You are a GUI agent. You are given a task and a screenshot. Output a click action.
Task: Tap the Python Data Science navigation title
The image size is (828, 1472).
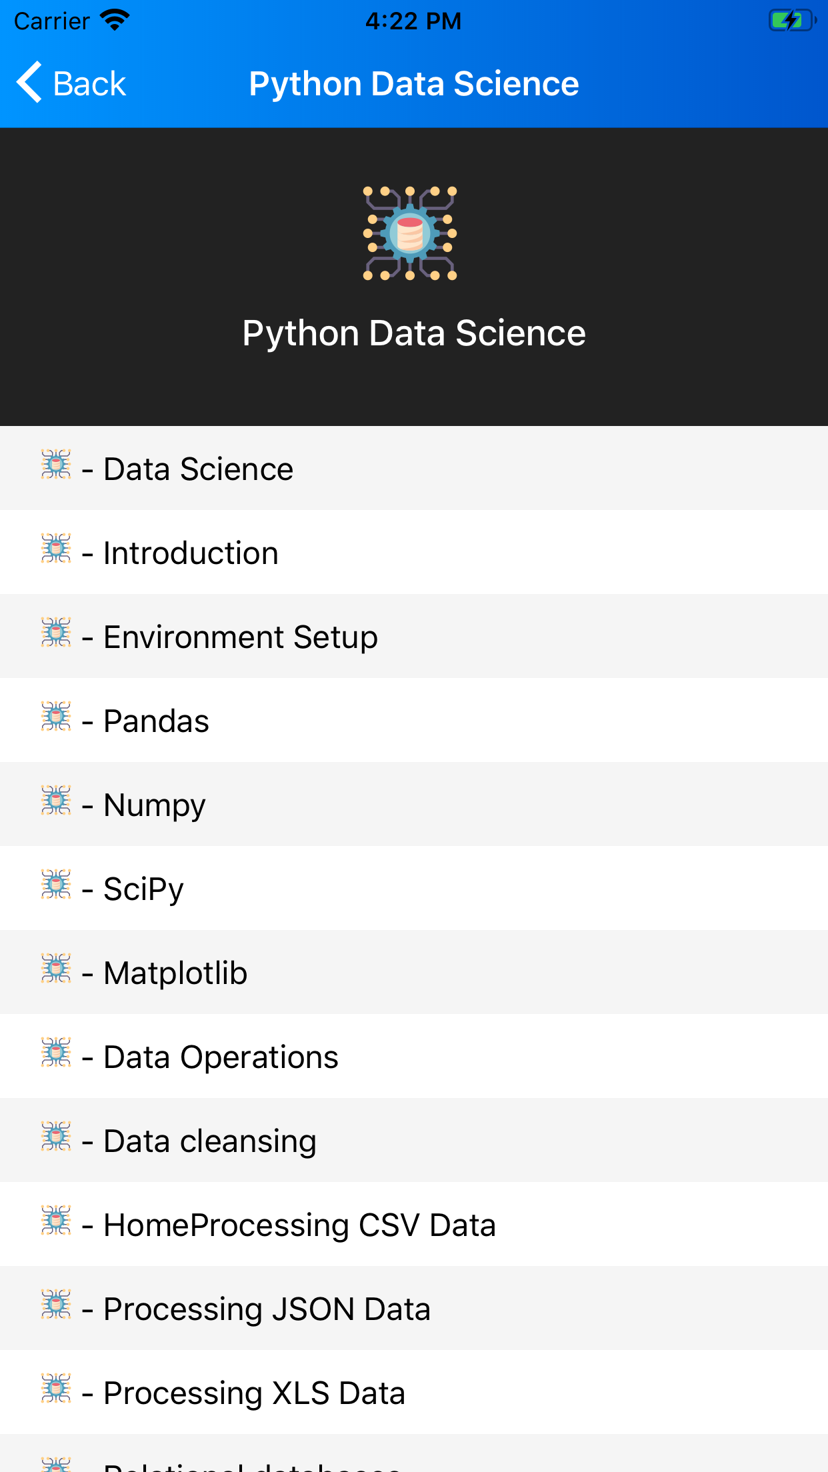tap(414, 84)
